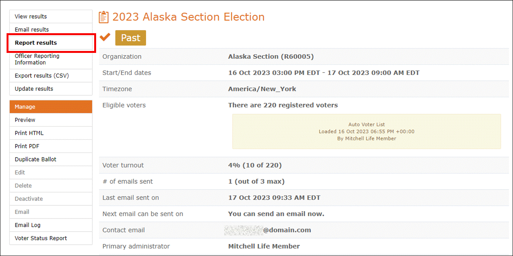Screen dimensions: 513x256
Task: Select Email results menu item
Action: (51, 30)
